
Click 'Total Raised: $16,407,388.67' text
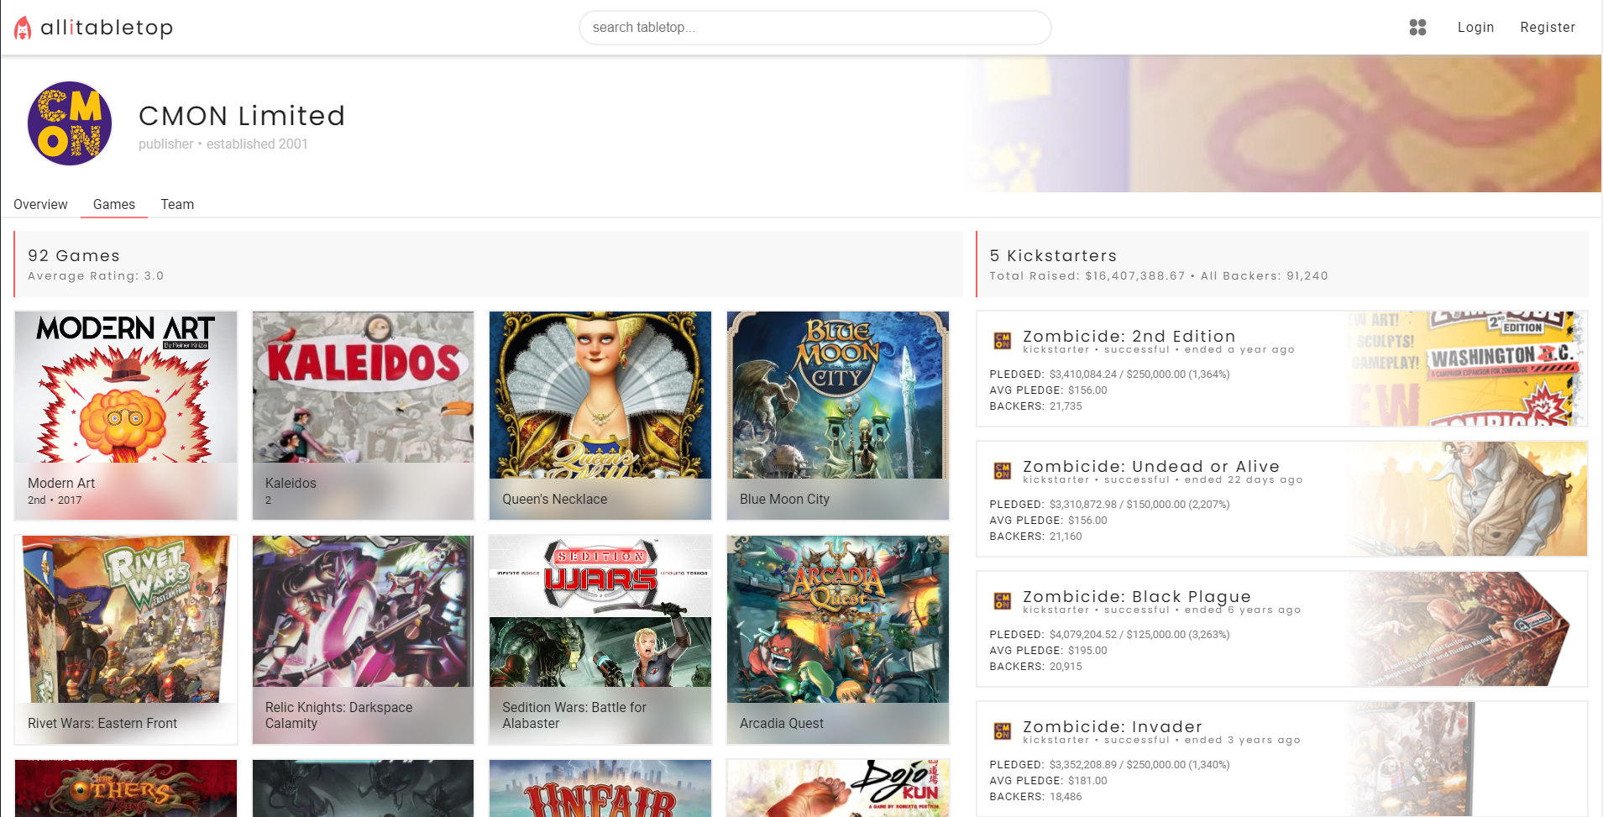pyautogui.click(x=1087, y=275)
